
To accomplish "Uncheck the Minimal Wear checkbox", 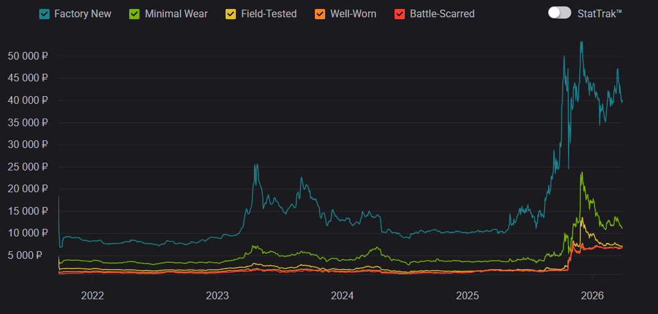I will [134, 13].
